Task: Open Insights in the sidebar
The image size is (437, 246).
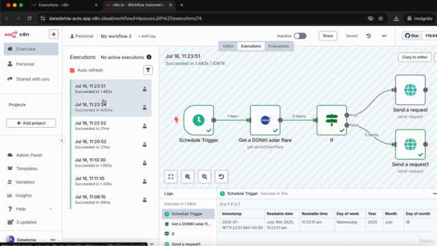Action: pyautogui.click(x=31, y=195)
